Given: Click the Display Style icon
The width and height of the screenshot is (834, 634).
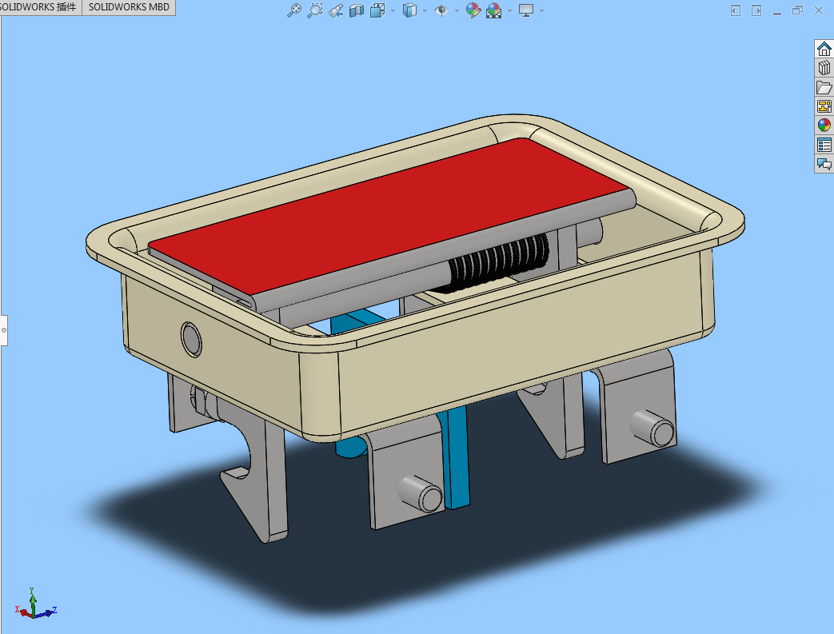Looking at the screenshot, I should point(409,10).
